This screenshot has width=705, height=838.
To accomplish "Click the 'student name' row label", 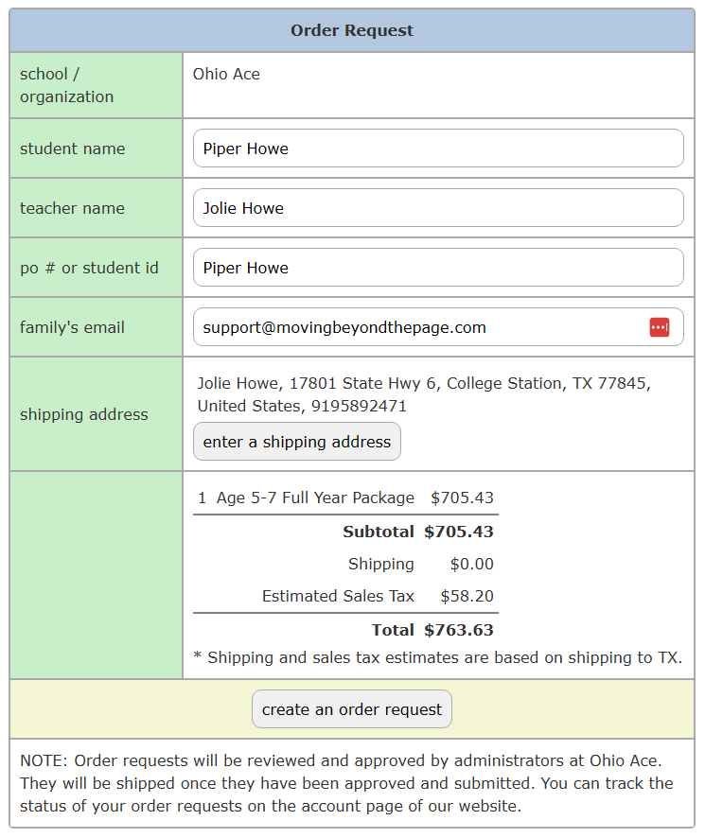I will (x=72, y=148).
